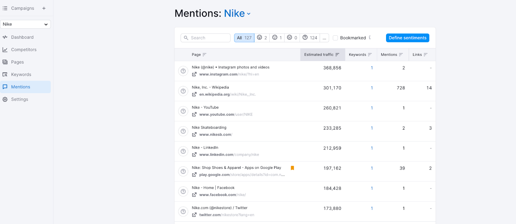This screenshot has height=224, width=516.
Task: Go to Dashboard in the sidebar
Action: pyautogui.click(x=22, y=37)
